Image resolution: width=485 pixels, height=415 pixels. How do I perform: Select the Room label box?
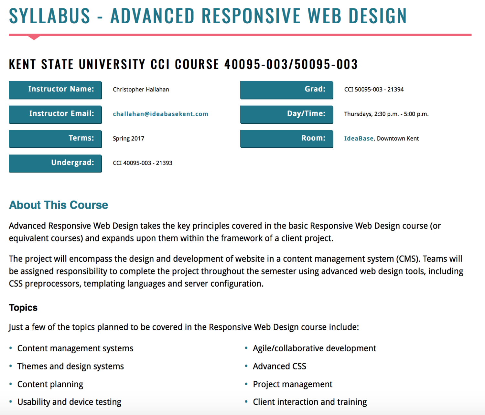point(286,138)
